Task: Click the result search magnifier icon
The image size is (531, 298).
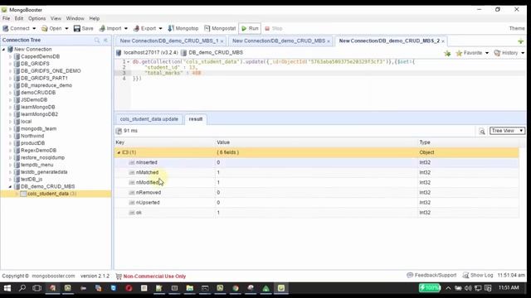Action: pos(482,132)
